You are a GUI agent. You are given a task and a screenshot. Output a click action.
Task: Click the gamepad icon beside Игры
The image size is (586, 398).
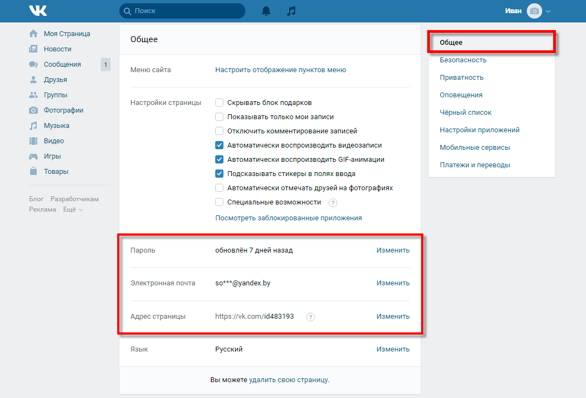(x=33, y=156)
